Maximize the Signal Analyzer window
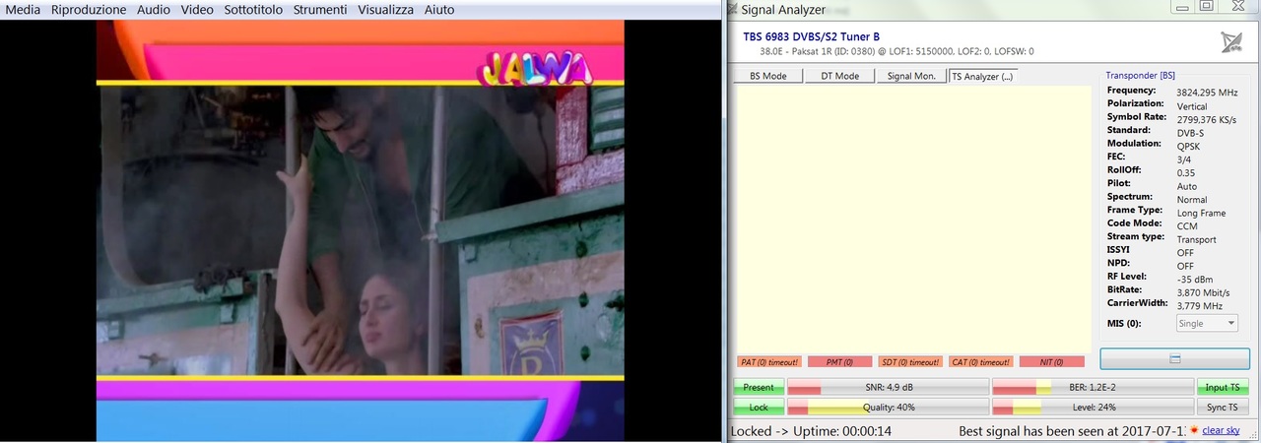 pyautogui.click(x=1206, y=7)
